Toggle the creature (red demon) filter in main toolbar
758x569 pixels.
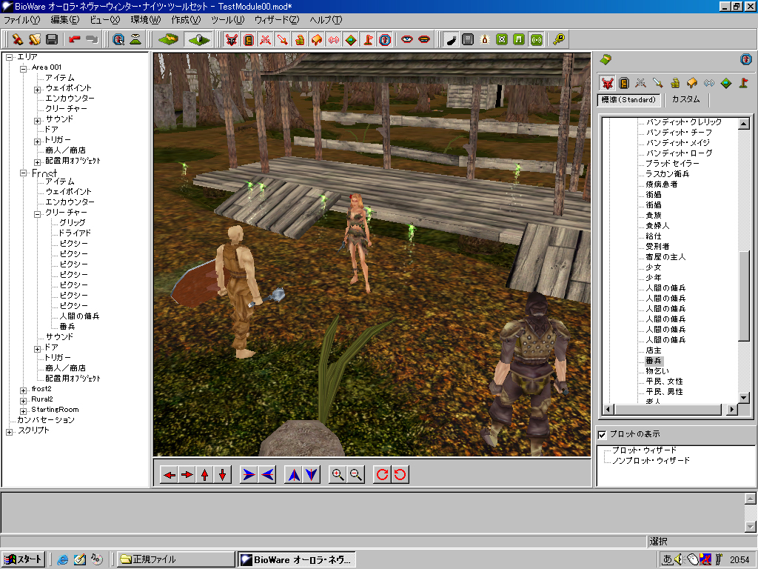click(x=231, y=39)
